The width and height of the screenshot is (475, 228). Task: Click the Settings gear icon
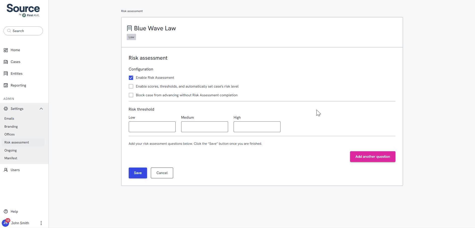pyautogui.click(x=6, y=109)
